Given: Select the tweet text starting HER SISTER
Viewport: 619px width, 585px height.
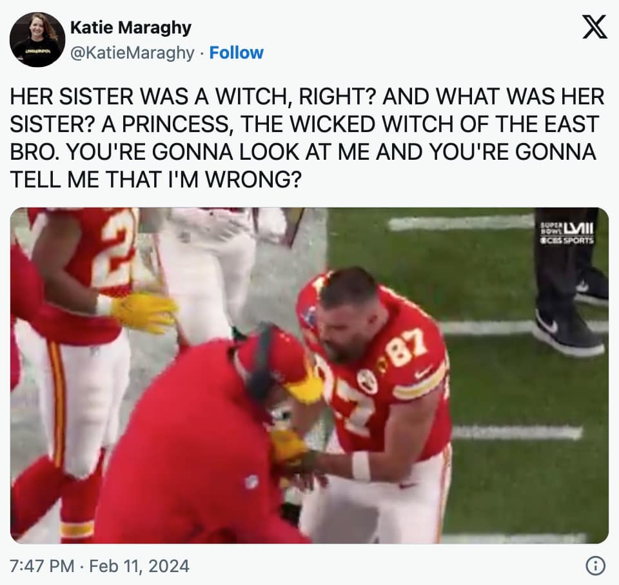Looking at the screenshot, I should (x=307, y=138).
